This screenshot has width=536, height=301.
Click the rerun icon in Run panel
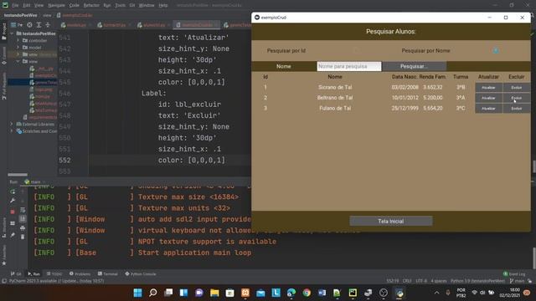[13, 191]
